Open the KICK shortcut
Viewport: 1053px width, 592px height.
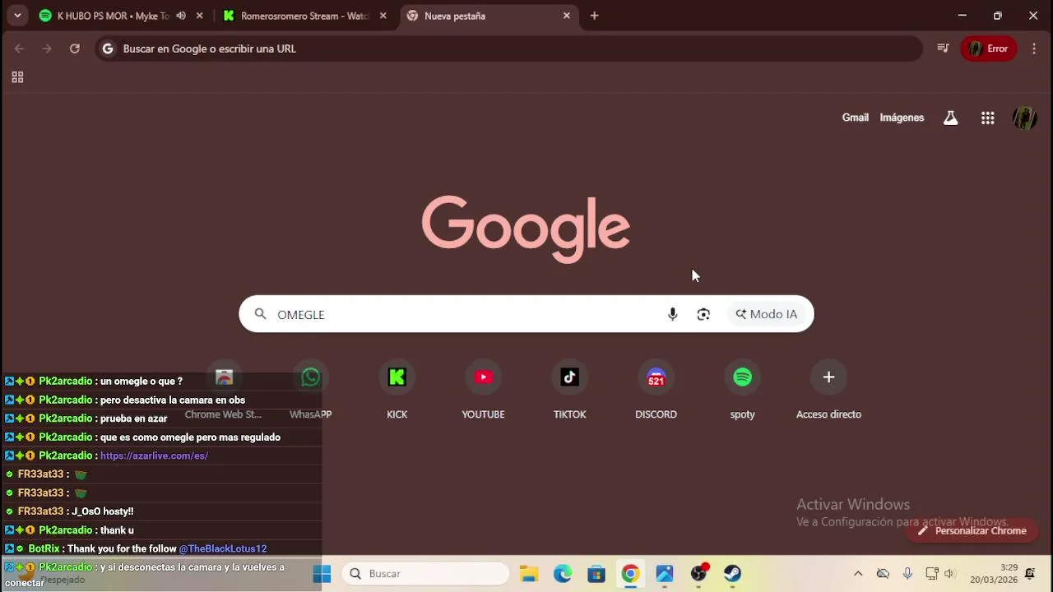tap(397, 391)
